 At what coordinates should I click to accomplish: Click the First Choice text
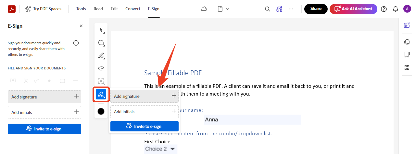157,141
